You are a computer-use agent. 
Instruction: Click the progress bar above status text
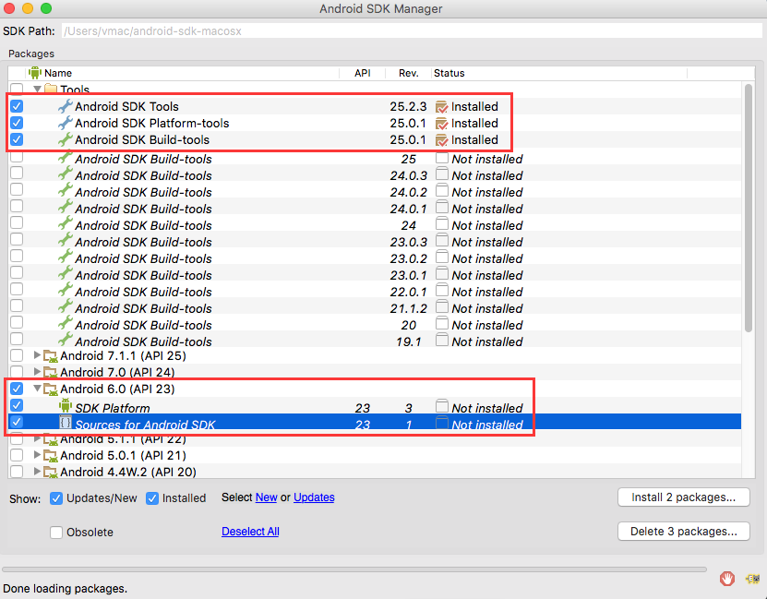pos(354,569)
